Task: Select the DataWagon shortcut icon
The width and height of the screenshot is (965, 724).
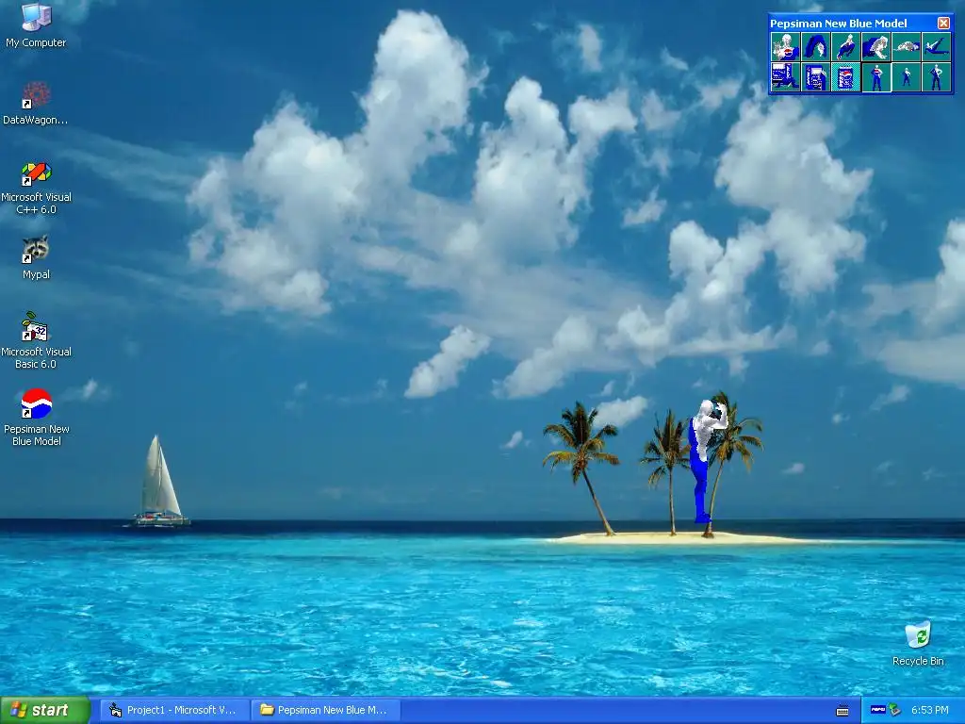Action: [36, 103]
